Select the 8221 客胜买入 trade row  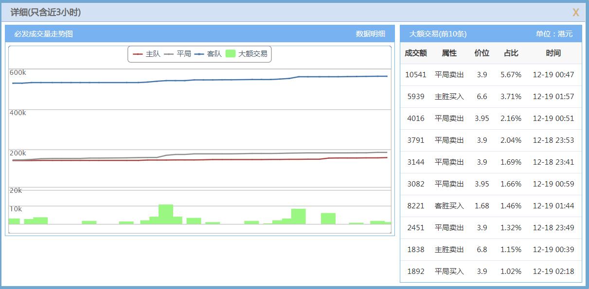pos(490,206)
